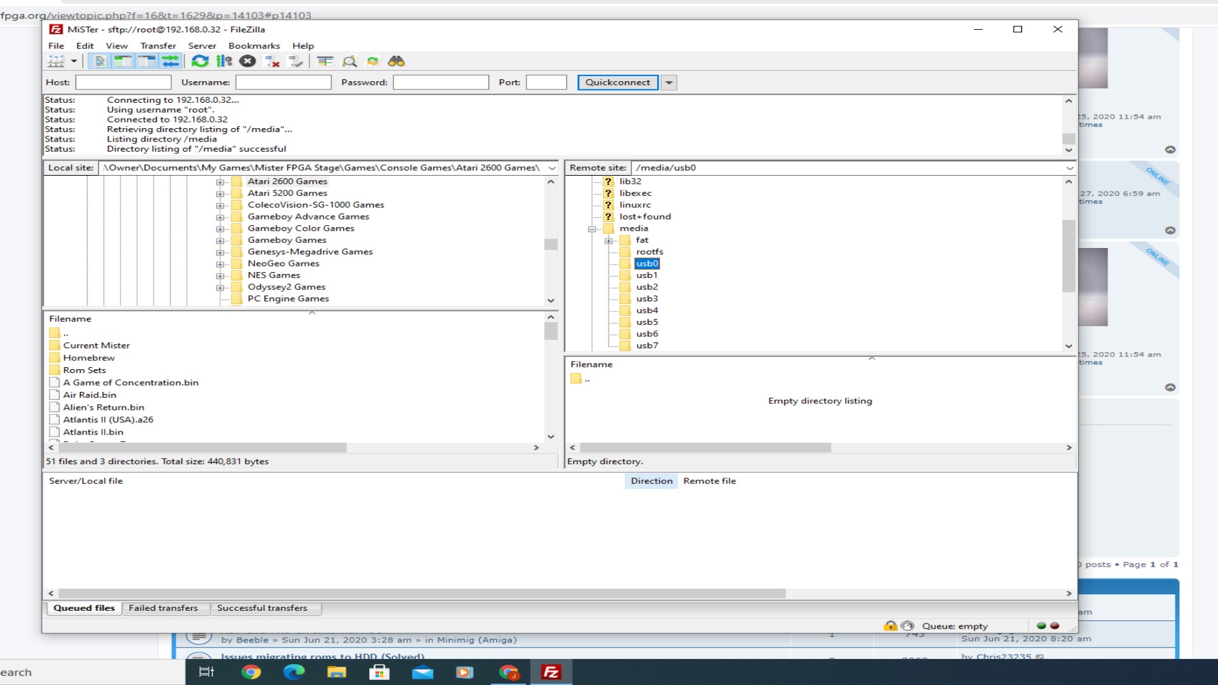1218x685 pixels.
Task: Expand the Gameboy Advance Games folder
Action: [x=221, y=217]
